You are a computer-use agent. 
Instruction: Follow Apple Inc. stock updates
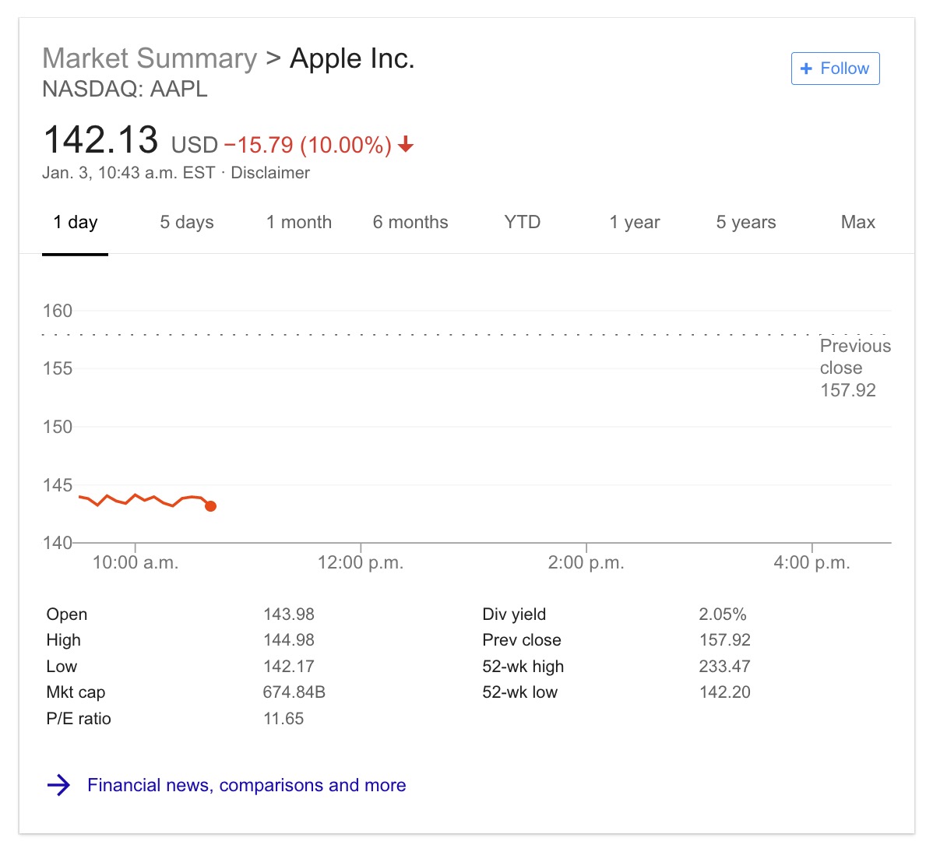(x=835, y=69)
